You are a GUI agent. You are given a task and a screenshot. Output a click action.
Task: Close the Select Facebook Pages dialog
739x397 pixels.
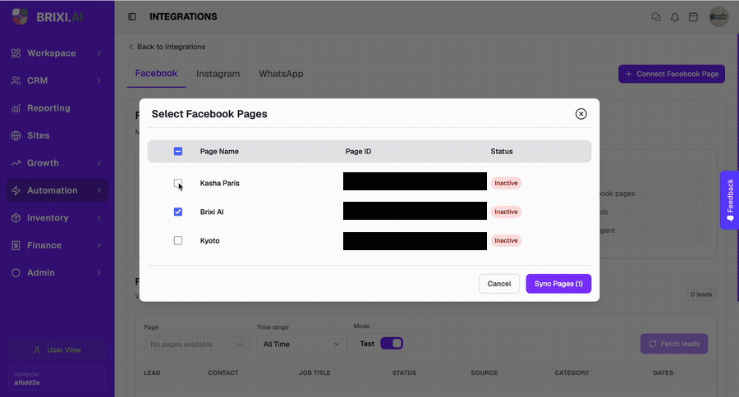581,114
